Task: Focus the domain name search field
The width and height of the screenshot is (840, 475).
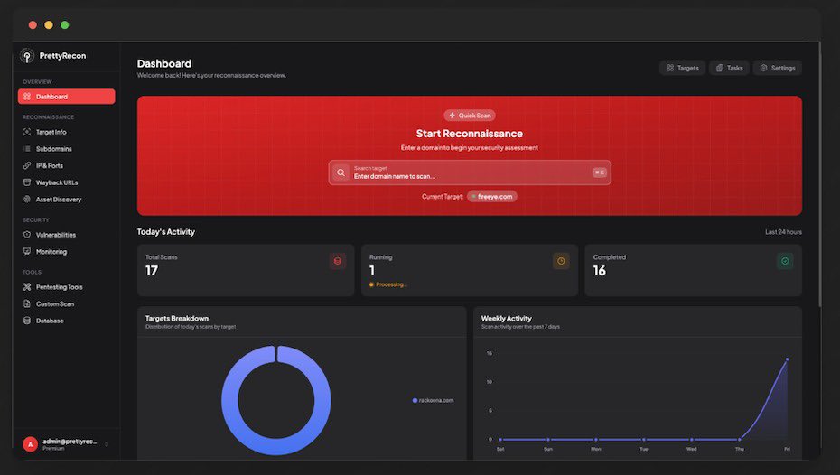Action: (470, 172)
